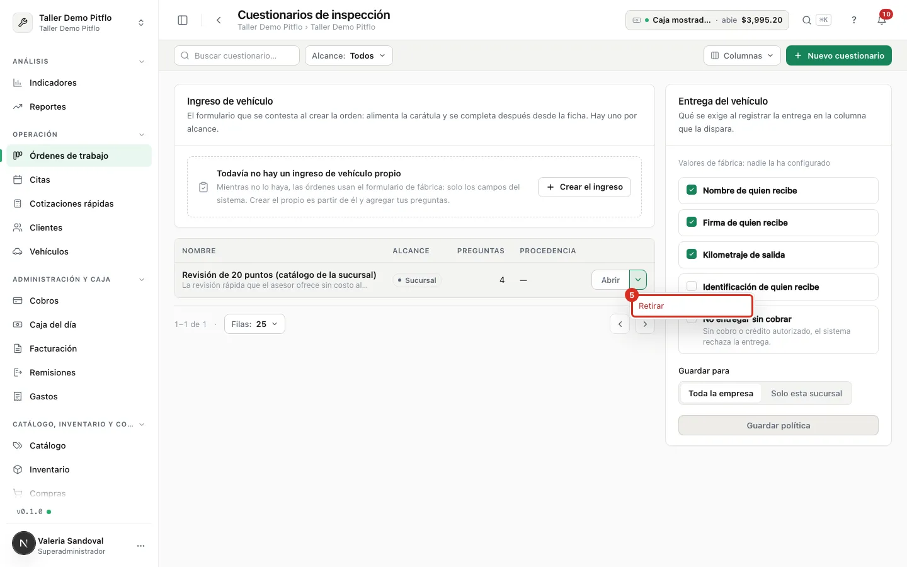Open user options menu for Valeria Sandoval
The width and height of the screenshot is (907, 567).
coord(140,546)
